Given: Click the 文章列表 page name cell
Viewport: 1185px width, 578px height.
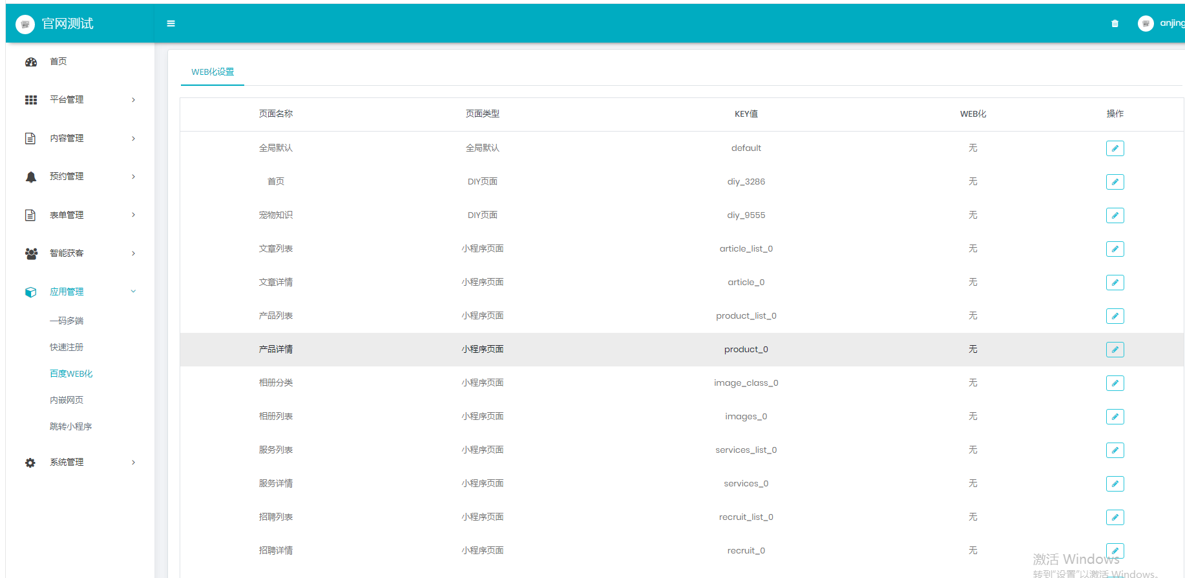Looking at the screenshot, I should [x=276, y=249].
